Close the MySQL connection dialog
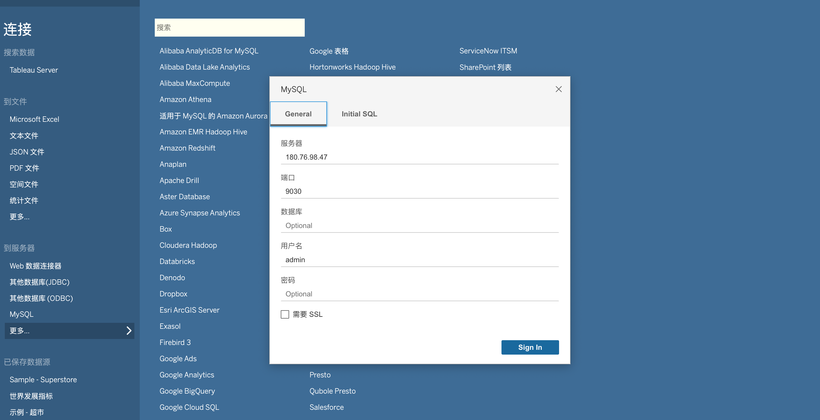This screenshot has width=820, height=420. [x=558, y=89]
